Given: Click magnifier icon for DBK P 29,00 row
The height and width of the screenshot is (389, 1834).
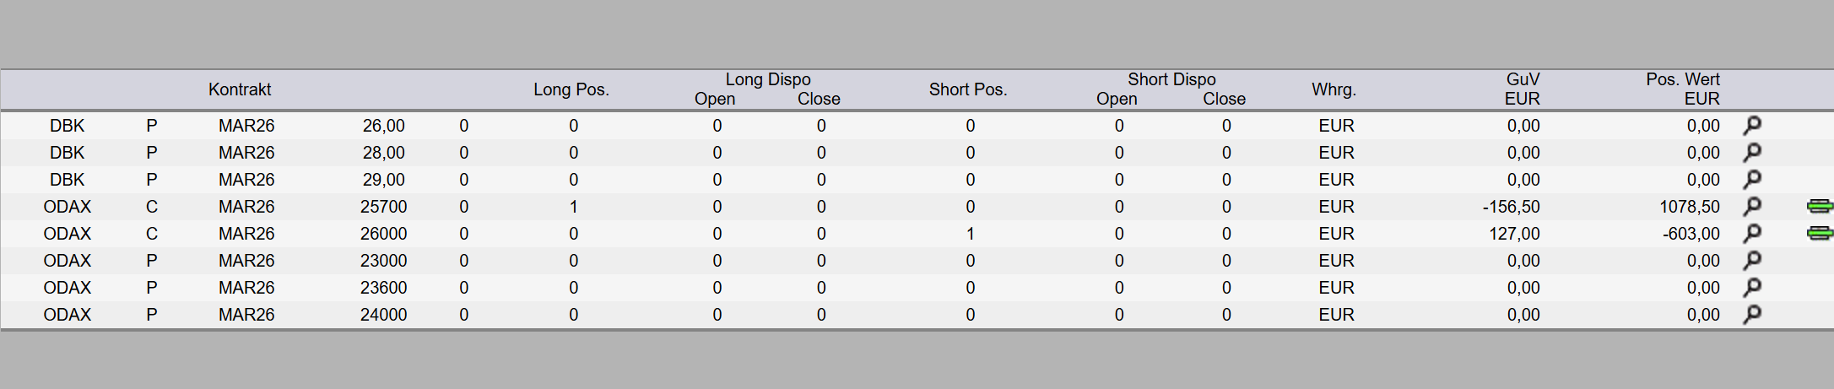Looking at the screenshot, I should pyautogui.click(x=1752, y=180).
